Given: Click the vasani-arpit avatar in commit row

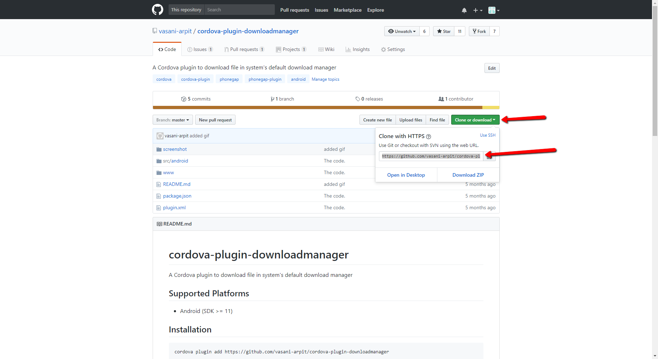Looking at the screenshot, I should 160,136.
